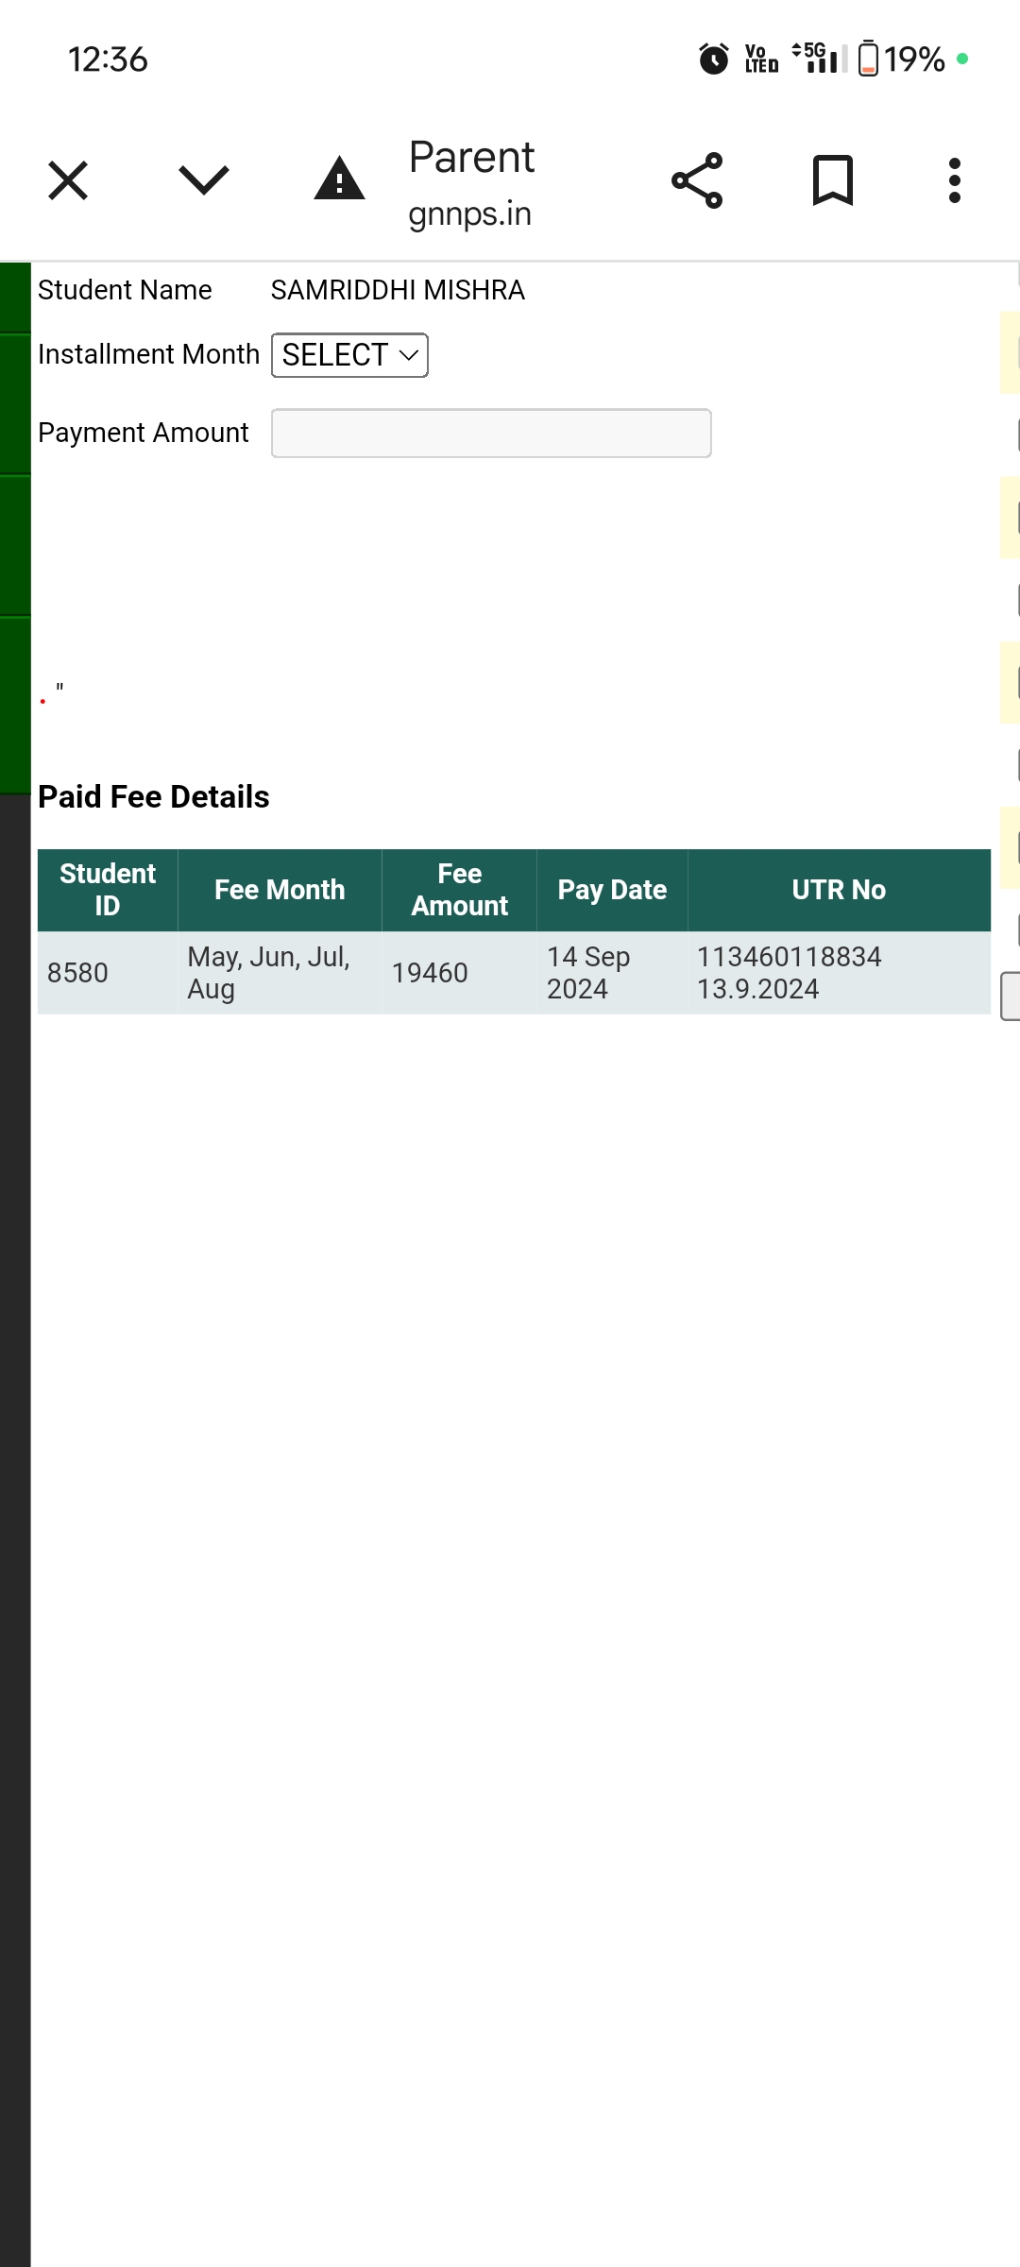Share the page using share icon

pos(697,180)
